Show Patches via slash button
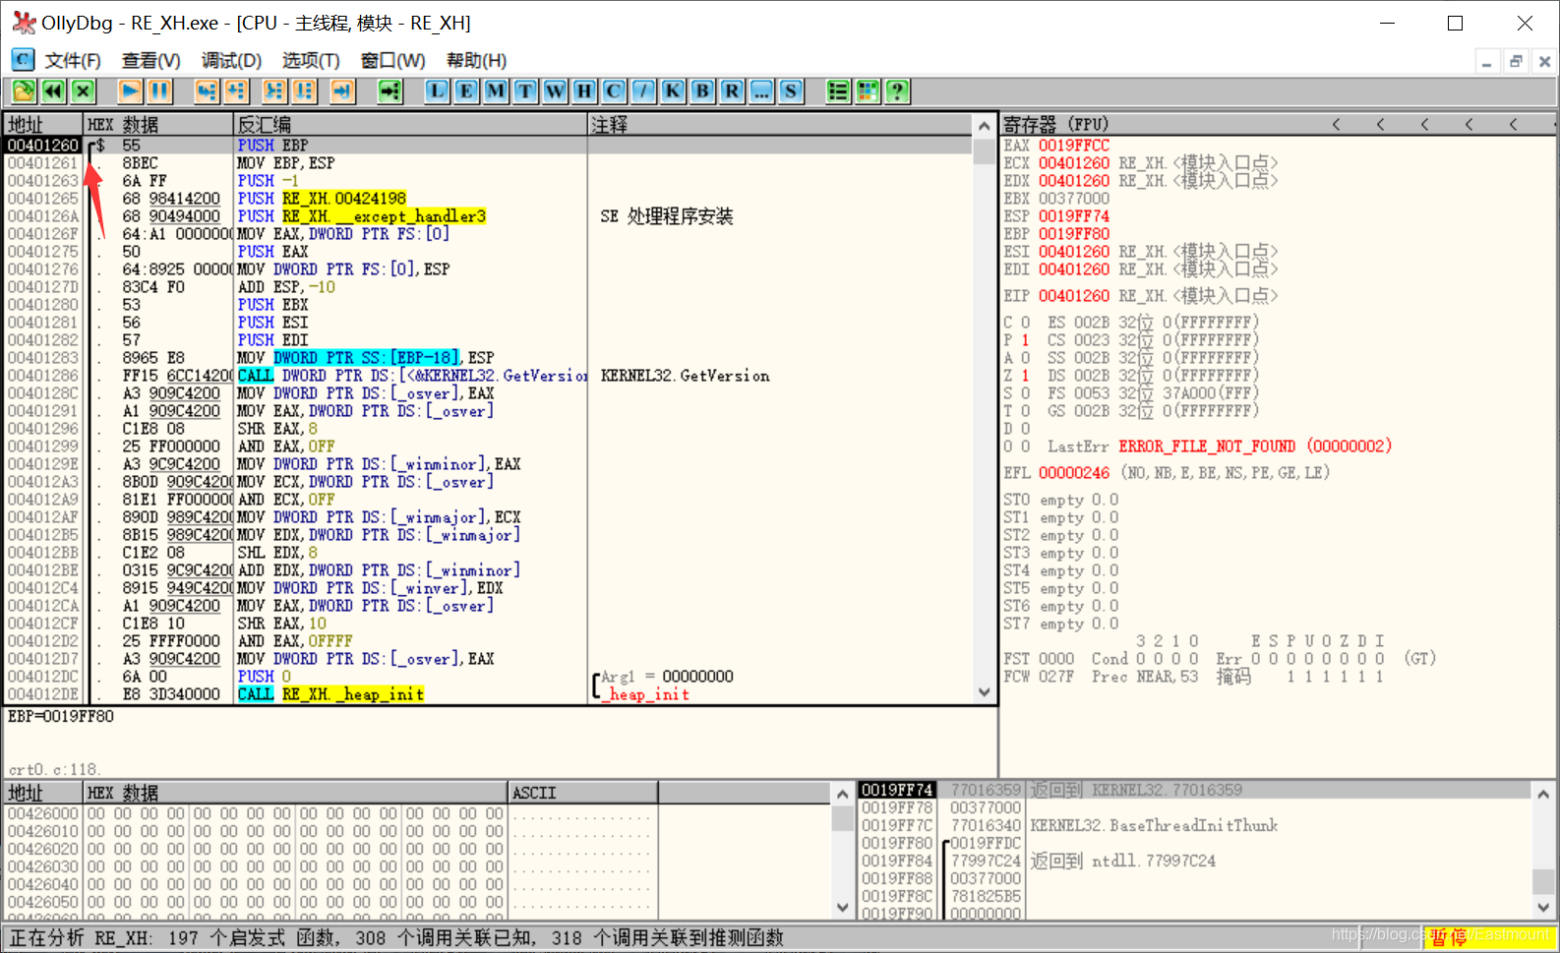The image size is (1560, 953). click(643, 91)
